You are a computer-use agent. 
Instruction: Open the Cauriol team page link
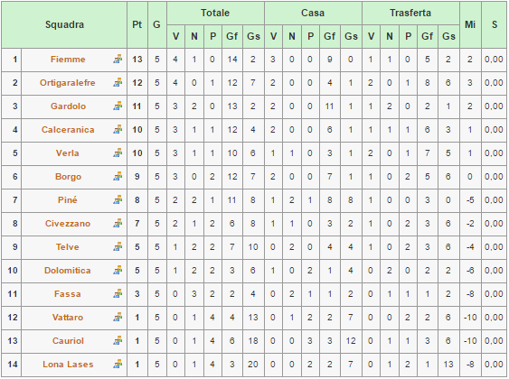pos(68,341)
